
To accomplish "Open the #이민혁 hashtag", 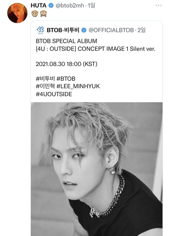I will (45, 86).
